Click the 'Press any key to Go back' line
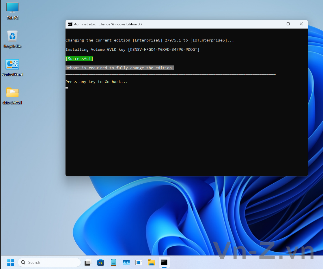Viewport: 323px width, 269px height. [x=96, y=82]
